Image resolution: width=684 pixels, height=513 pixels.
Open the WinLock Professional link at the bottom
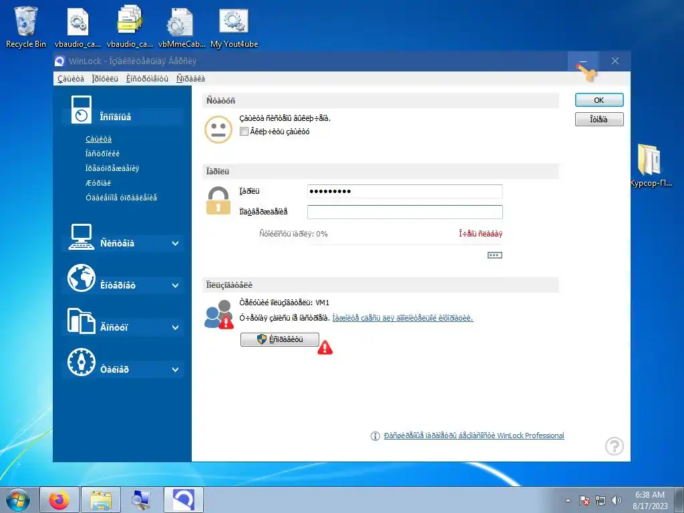tap(474, 436)
